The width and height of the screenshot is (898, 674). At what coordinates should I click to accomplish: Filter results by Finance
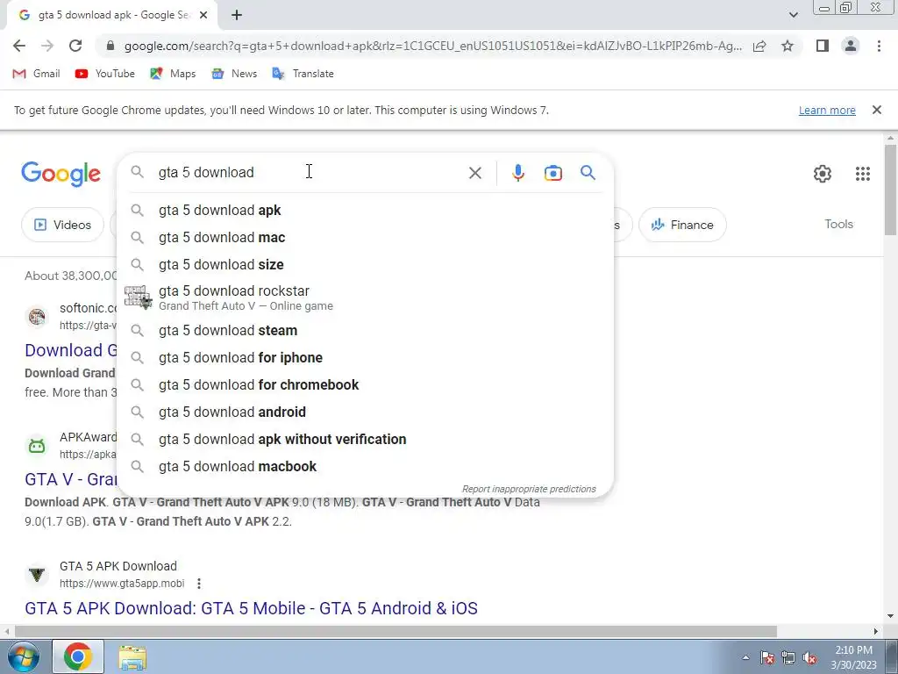pos(682,225)
